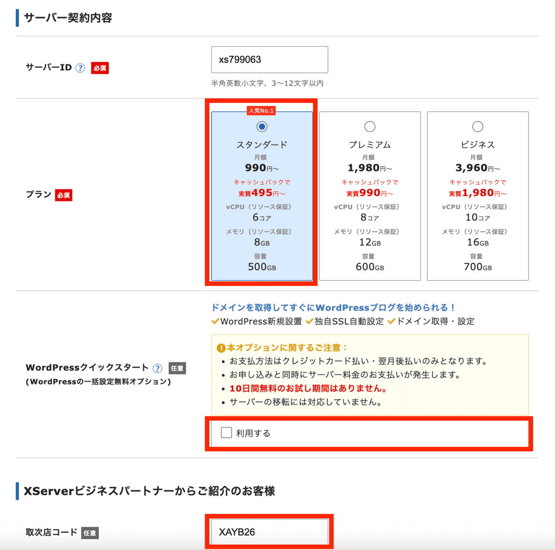Click the 実質495円〜 cashback price

coord(262,193)
